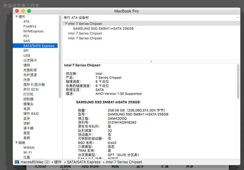Screen dimensions: 244x170
Task: Open NVMExpress in the hardware list
Action: coord(33,31)
